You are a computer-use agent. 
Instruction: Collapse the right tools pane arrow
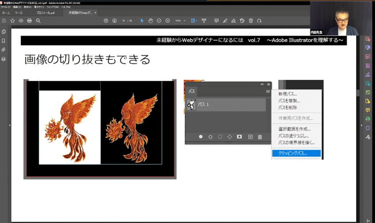click(x=361, y=125)
